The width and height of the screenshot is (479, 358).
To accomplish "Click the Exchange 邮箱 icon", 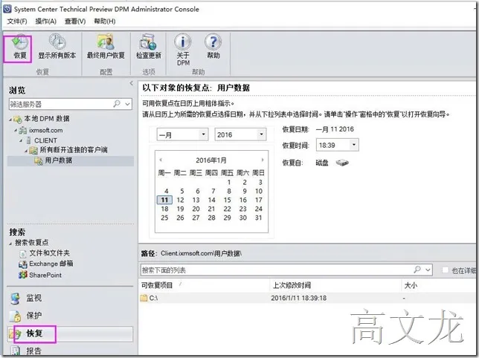I will (x=22, y=264).
